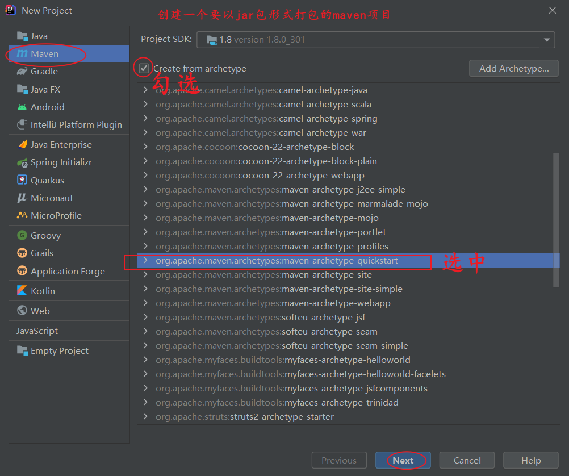The height and width of the screenshot is (476, 569).
Task: Click the Spring Initializr leaf icon
Action: pos(22,162)
